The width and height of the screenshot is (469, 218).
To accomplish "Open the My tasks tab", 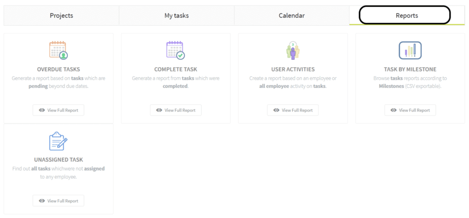I will (176, 16).
